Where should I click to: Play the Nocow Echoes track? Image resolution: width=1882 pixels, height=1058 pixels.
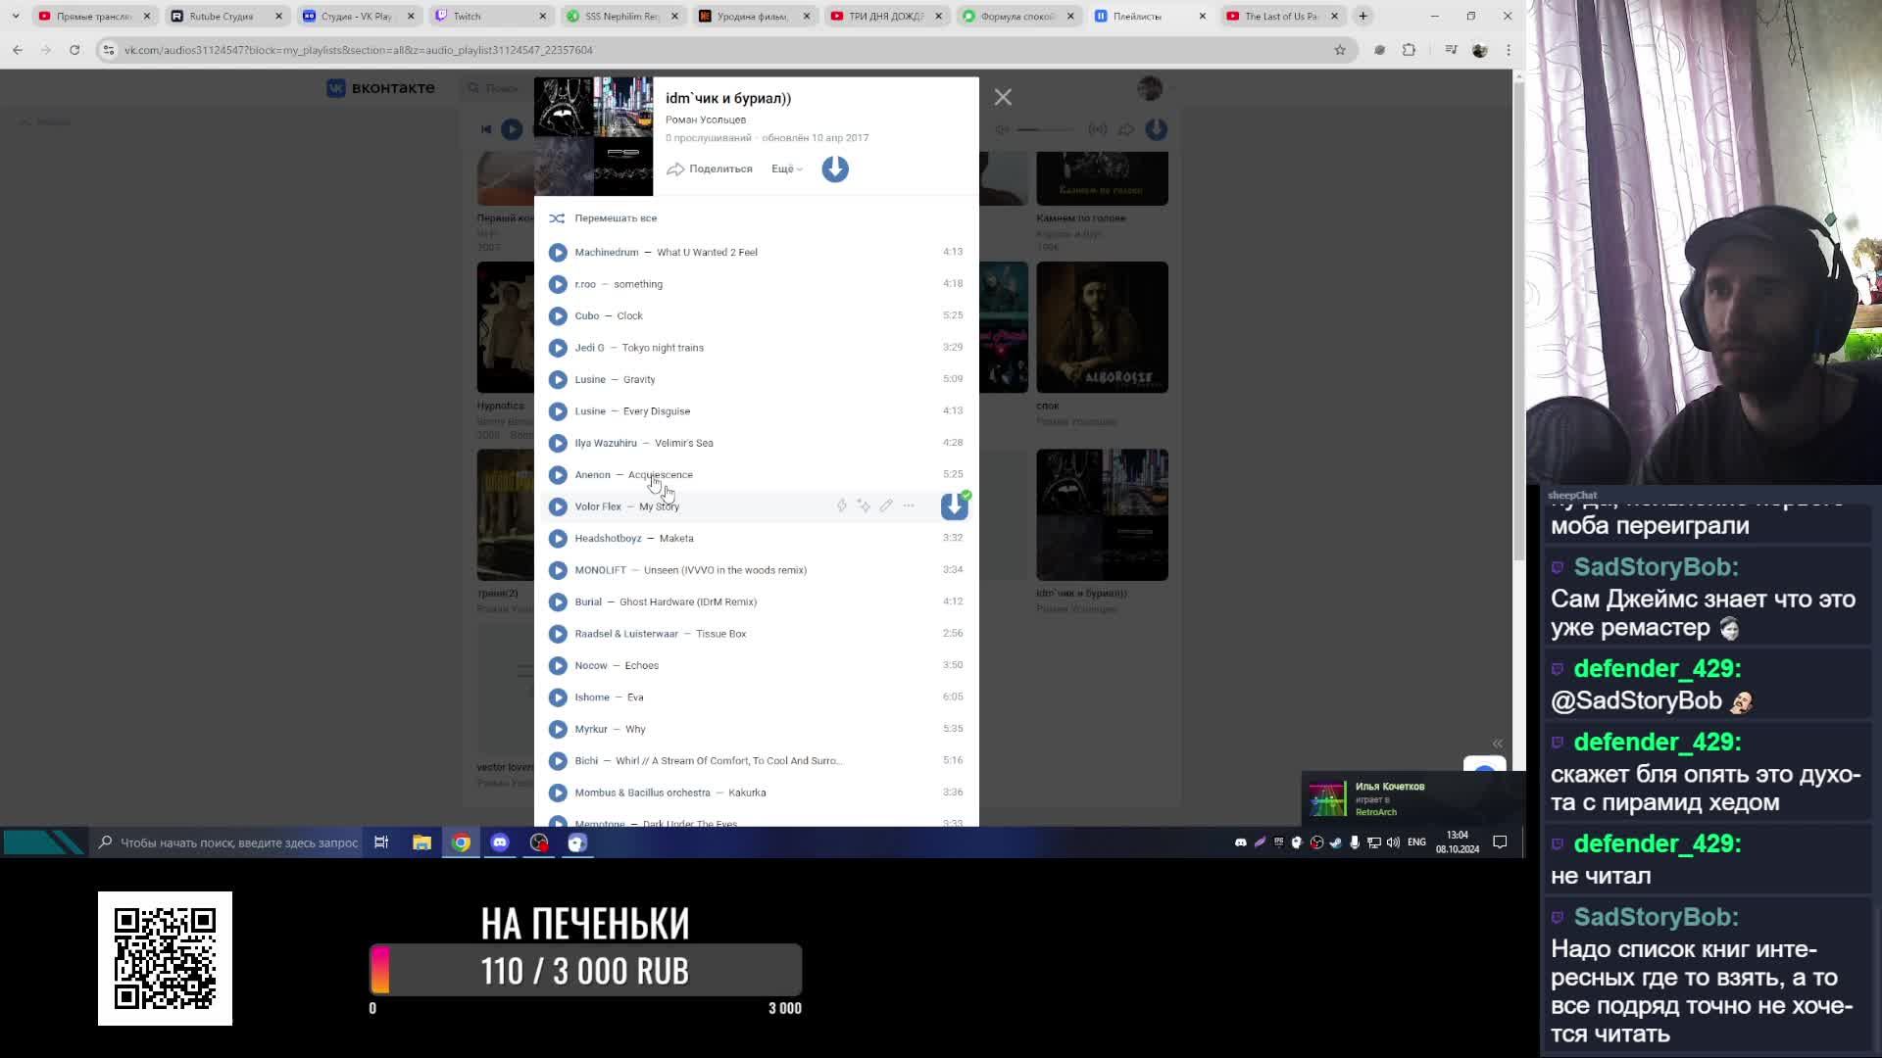click(558, 666)
